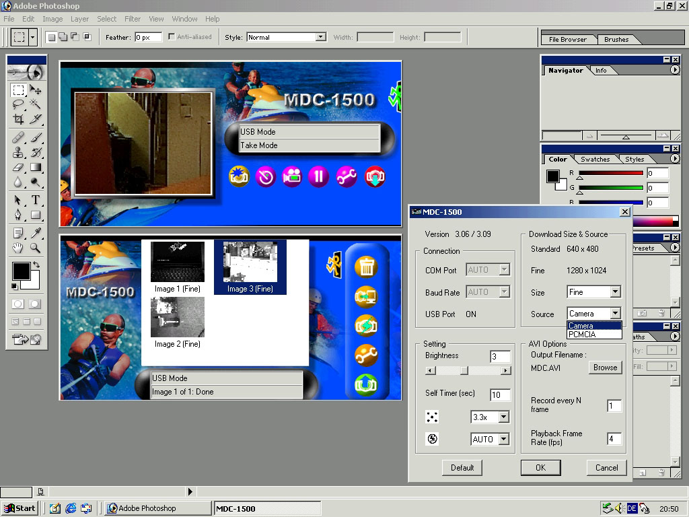
Task: Pick the Lasso tool
Action: (18, 104)
